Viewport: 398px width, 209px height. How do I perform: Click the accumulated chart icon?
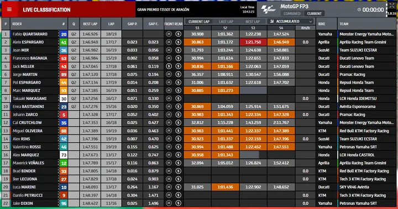tap(272, 22)
